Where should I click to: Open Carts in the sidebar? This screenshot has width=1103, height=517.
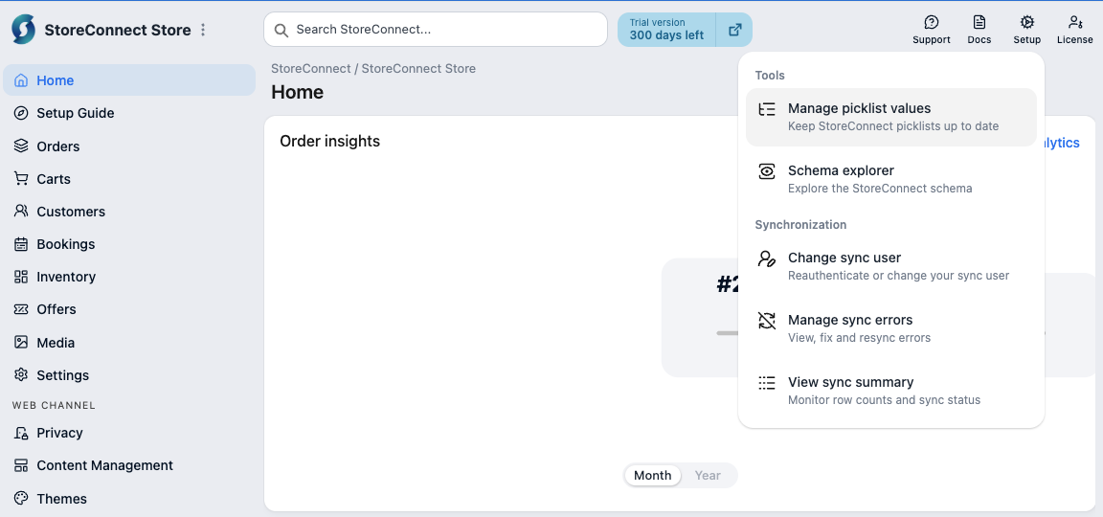[x=129, y=179]
